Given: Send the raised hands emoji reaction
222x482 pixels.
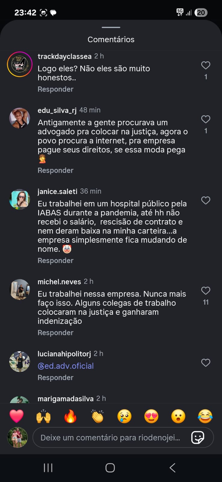Looking at the screenshot, I should point(43,416).
